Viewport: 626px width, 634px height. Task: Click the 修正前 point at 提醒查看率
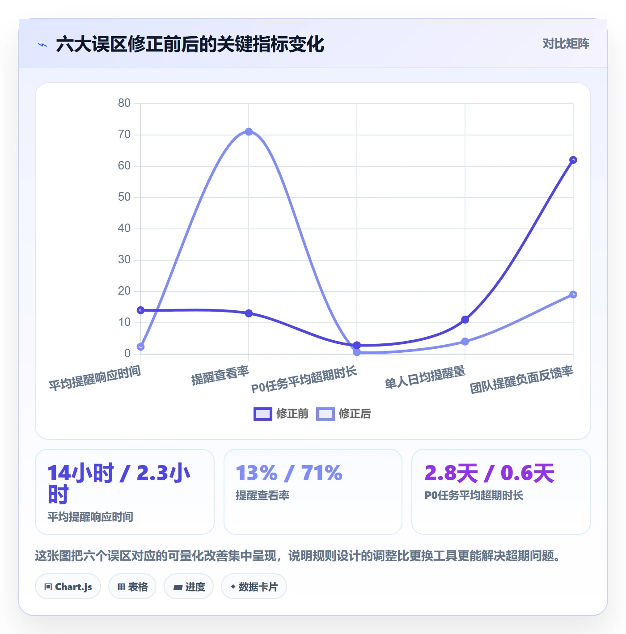[x=249, y=313]
